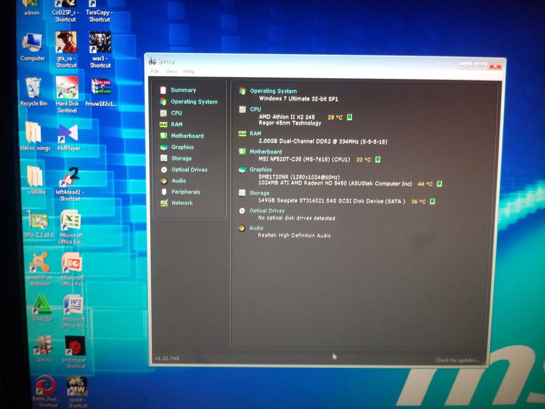Select the classic songs folder icon
Image resolution: width=545 pixels, height=409 pixels.
coord(35,136)
